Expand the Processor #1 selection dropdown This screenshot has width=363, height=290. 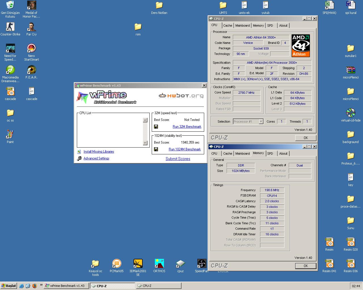click(261, 121)
